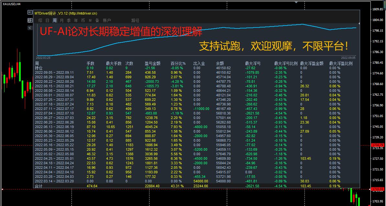The height and width of the screenshot is (206, 386).
Task: Click the 手数 column header
Action: click(x=91, y=63)
